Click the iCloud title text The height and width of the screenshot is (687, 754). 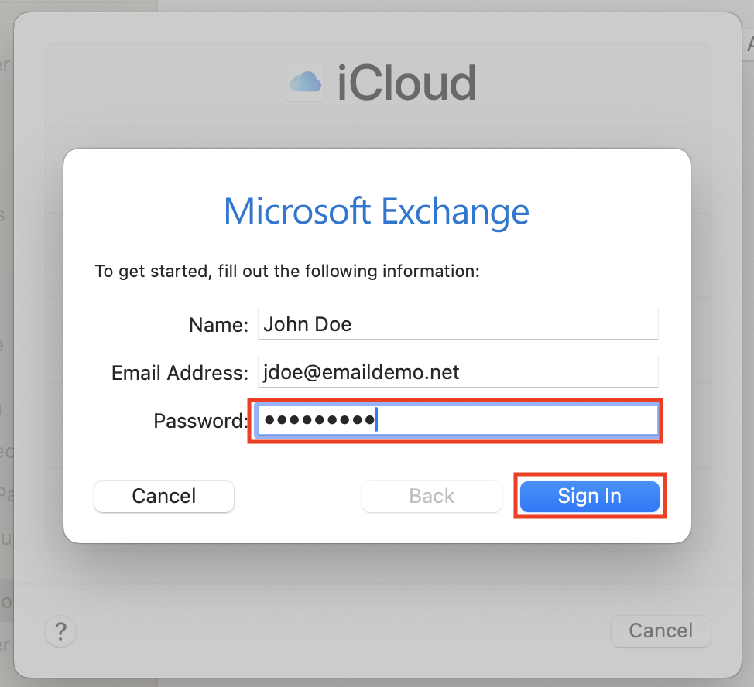pyautogui.click(x=407, y=83)
